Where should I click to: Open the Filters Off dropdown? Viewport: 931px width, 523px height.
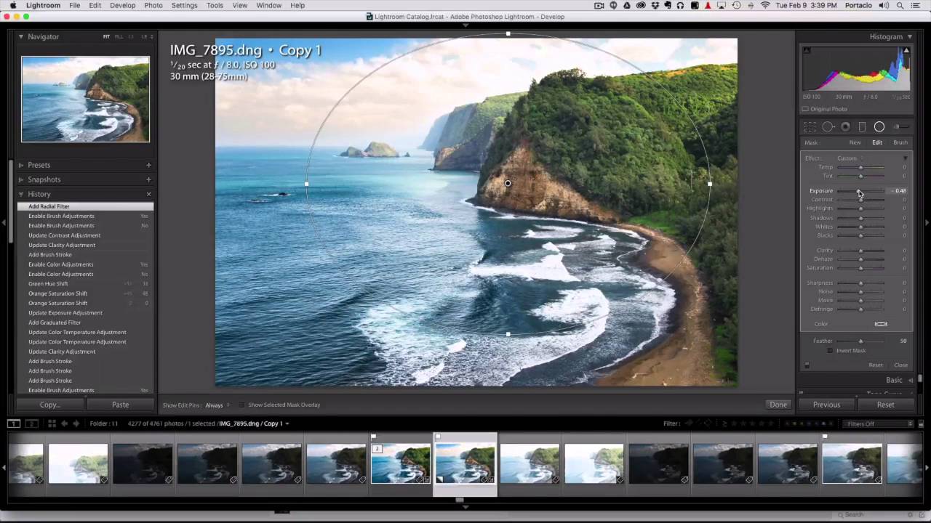[879, 423]
